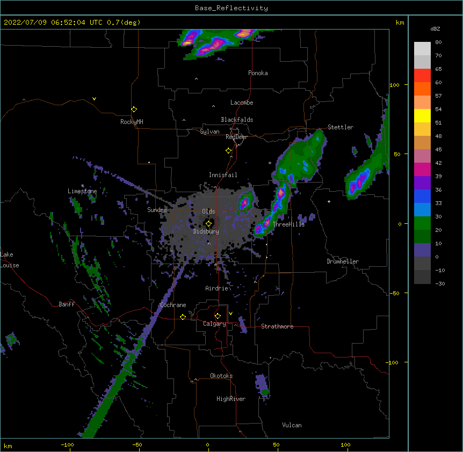Pick the royal blue 33-36 dBZ legend swatch
The height and width of the screenshot is (452, 463).
click(x=422, y=196)
